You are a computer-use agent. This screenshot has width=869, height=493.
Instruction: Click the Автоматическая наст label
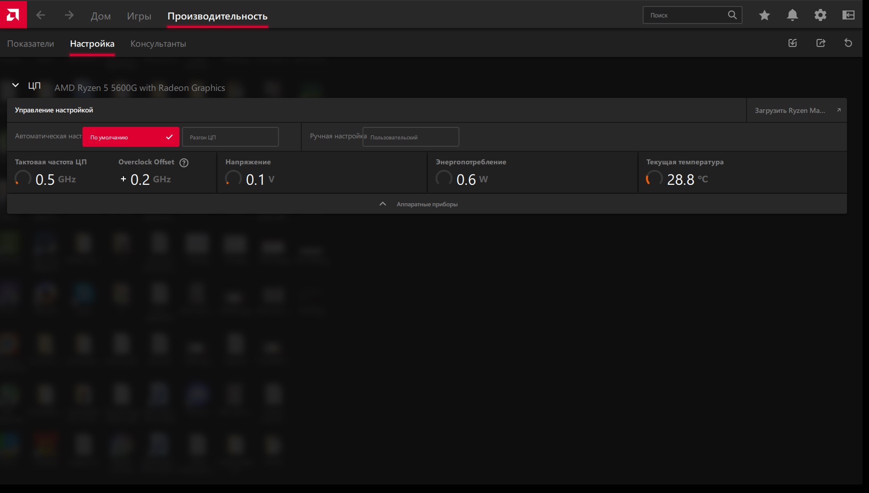pyautogui.click(x=48, y=136)
